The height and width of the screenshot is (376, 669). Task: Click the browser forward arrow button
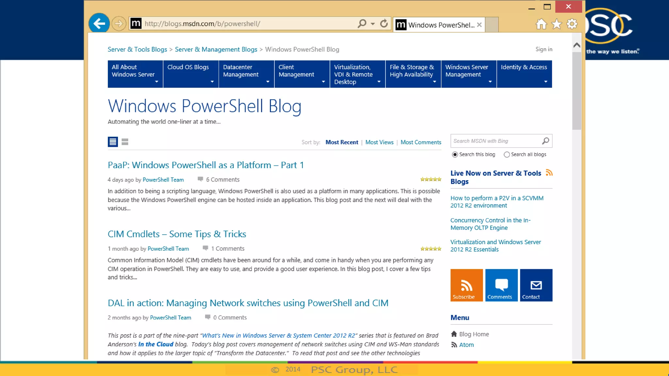click(119, 23)
